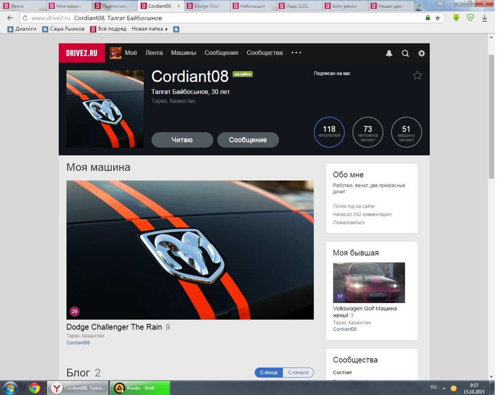This screenshot has width=497, height=395.
Task: Open Cordiant08 link under Dodge Challenger
Action: [78, 343]
